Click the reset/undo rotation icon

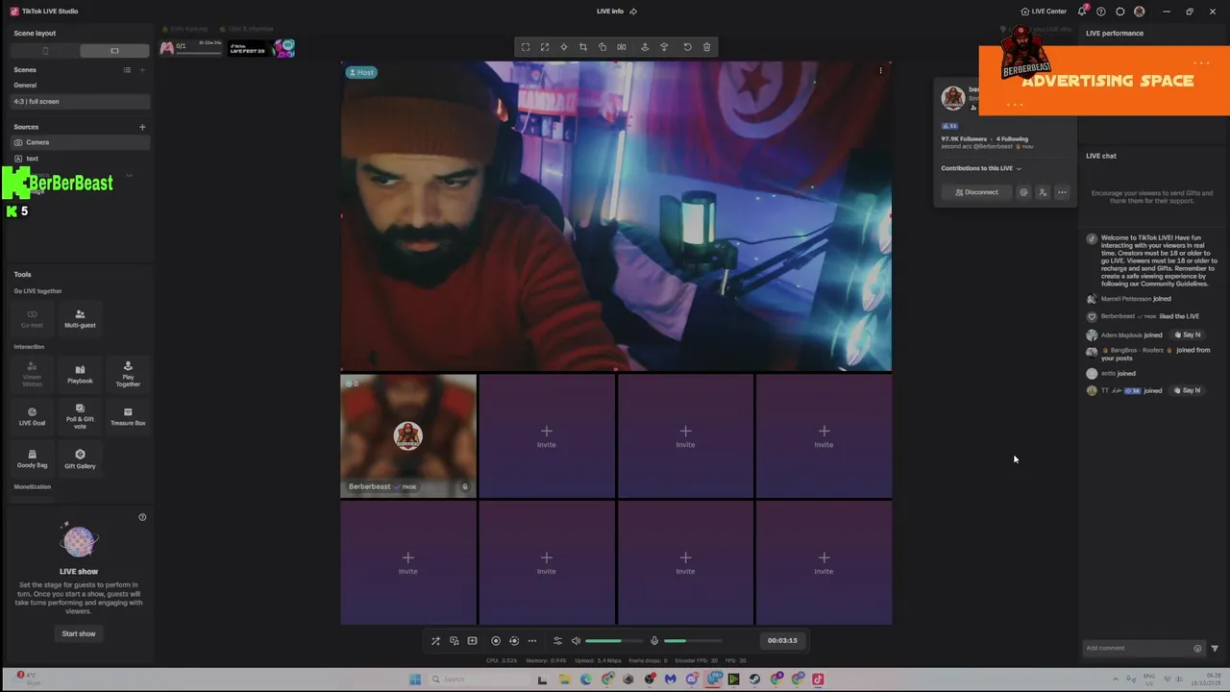pos(687,47)
